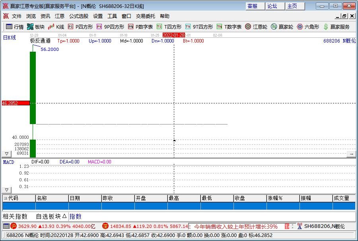The height and width of the screenshot is (241, 358).
Task: Open the T四方形 tool
Action: point(169,27)
